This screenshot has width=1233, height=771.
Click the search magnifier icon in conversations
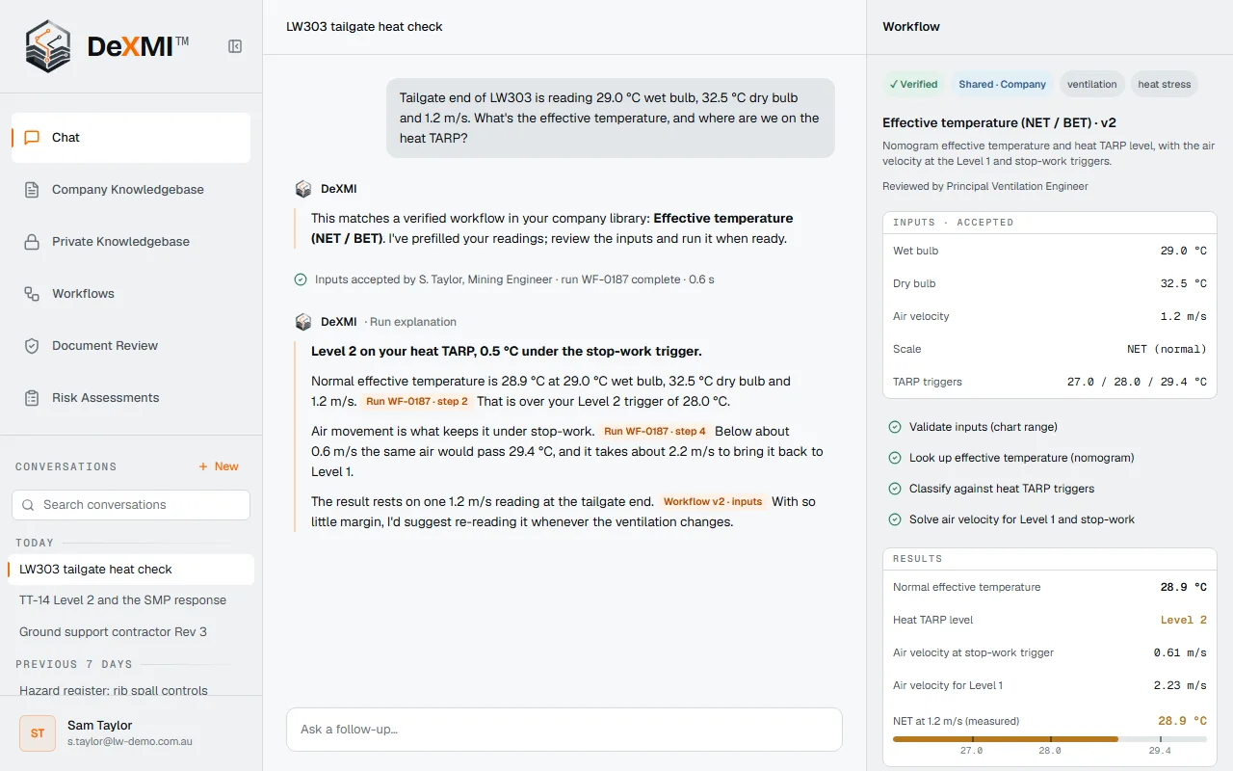(28, 505)
